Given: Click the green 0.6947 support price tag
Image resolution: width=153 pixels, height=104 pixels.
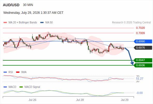Looking at the screenshot, I should (x=143, y=60).
